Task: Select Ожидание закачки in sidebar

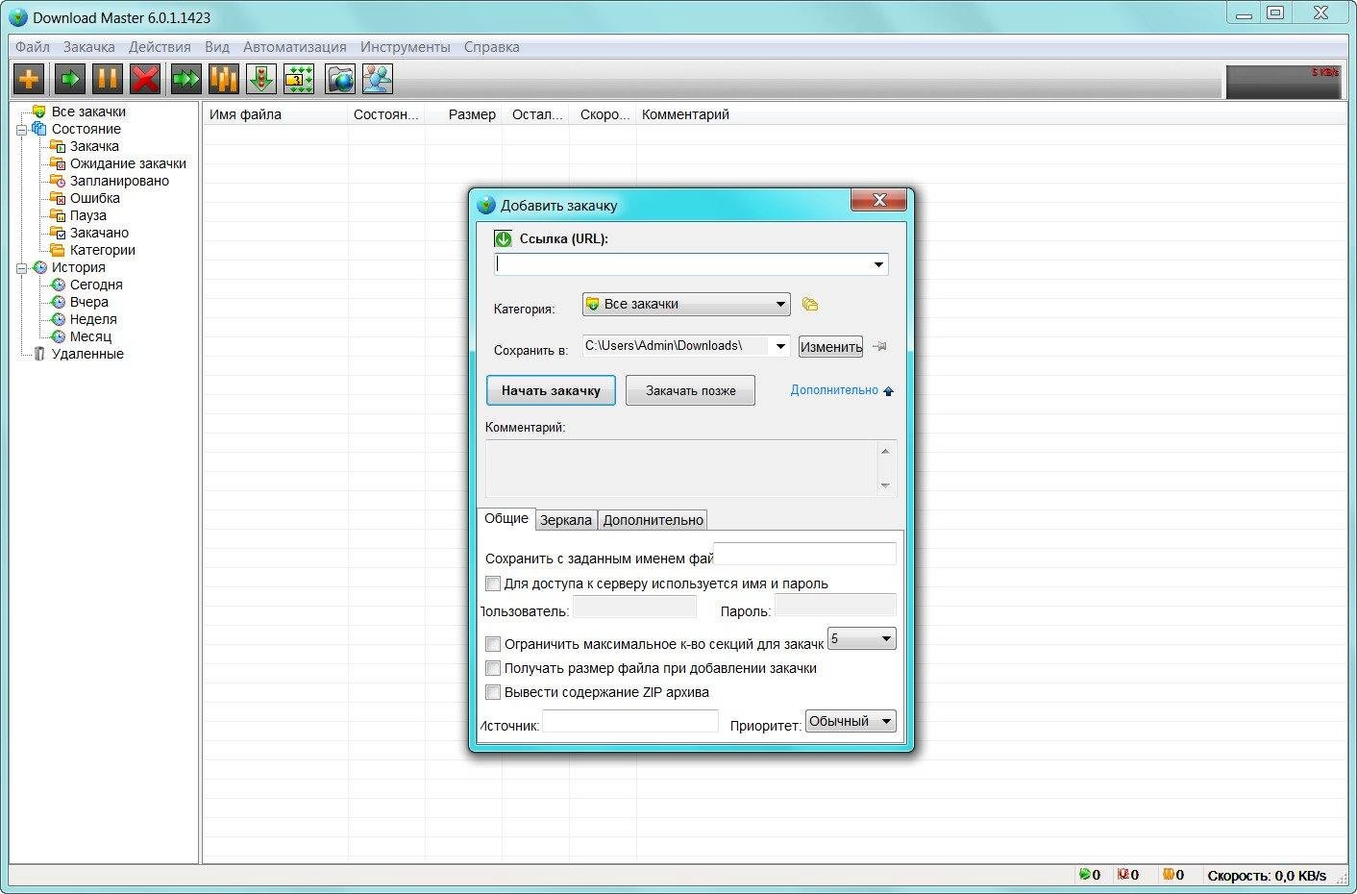Action: coord(128,163)
